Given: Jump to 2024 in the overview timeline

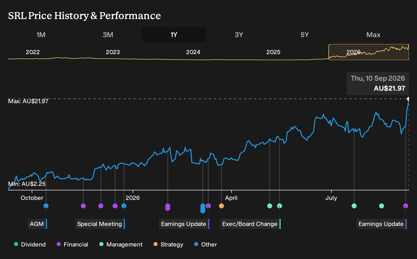Looking at the screenshot, I should [x=193, y=52].
